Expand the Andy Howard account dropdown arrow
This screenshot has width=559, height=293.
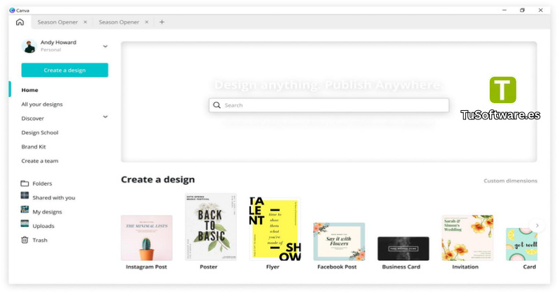click(x=106, y=46)
